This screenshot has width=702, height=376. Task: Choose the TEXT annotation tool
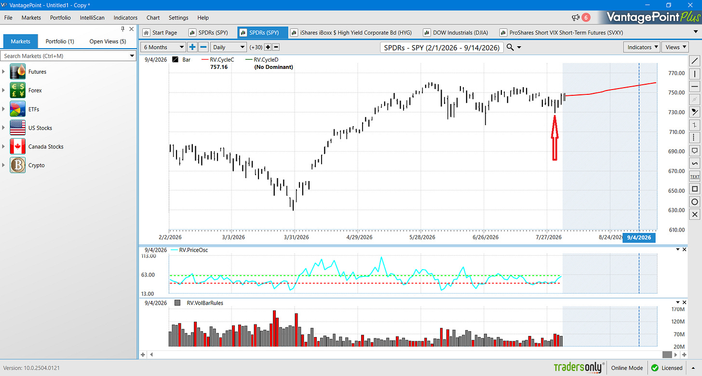[x=695, y=176]
